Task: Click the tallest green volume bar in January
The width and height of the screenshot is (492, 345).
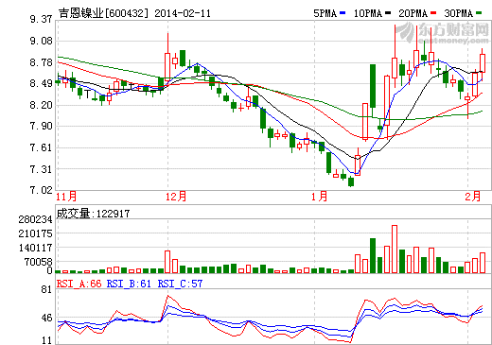Action: [373, 255]
